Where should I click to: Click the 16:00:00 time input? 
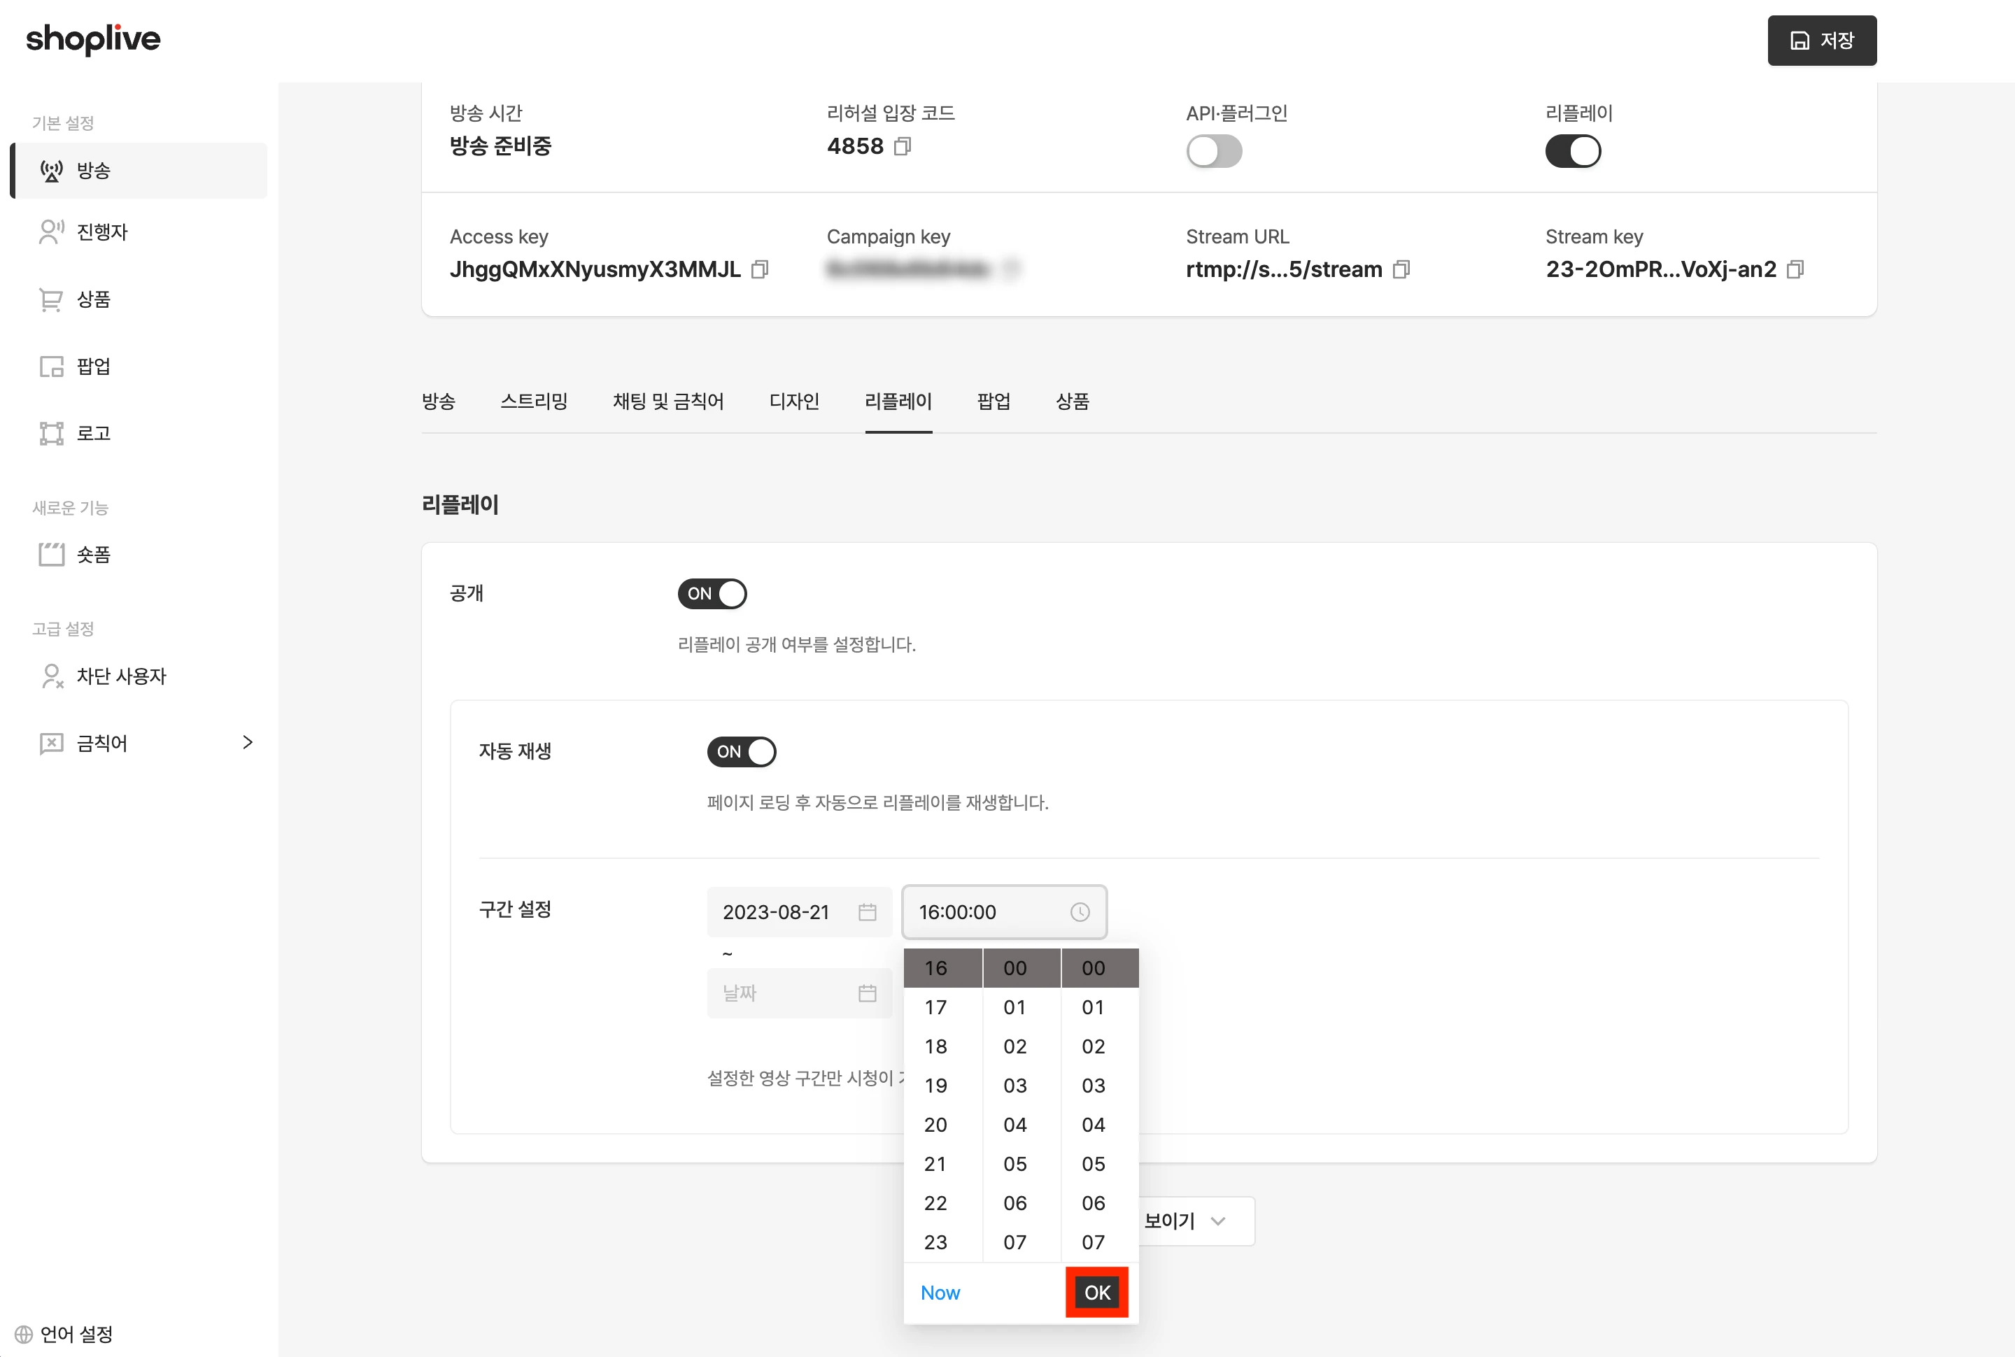(x=1004, y=912)
